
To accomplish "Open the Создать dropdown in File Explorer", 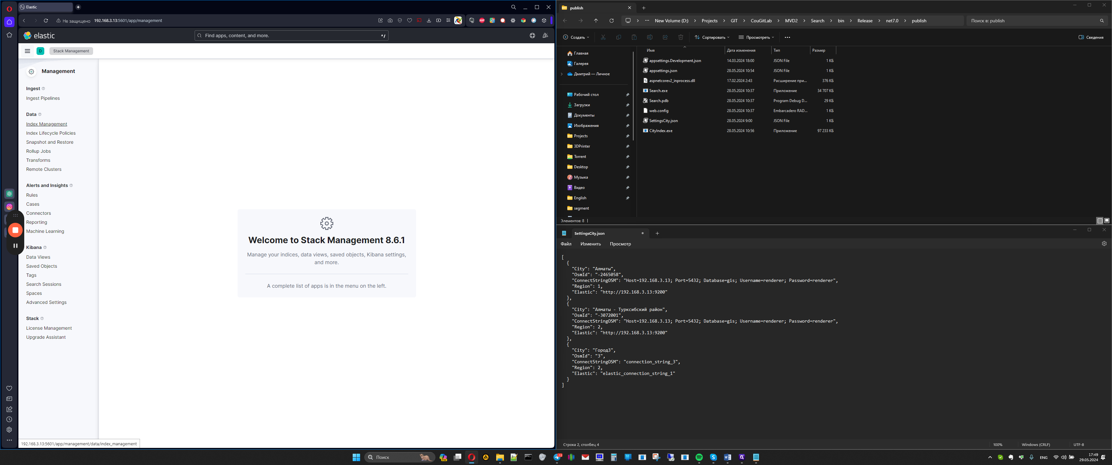I will coord(576,37).
